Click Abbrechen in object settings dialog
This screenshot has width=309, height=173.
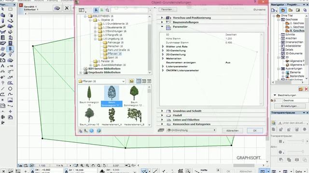(232, 130)
